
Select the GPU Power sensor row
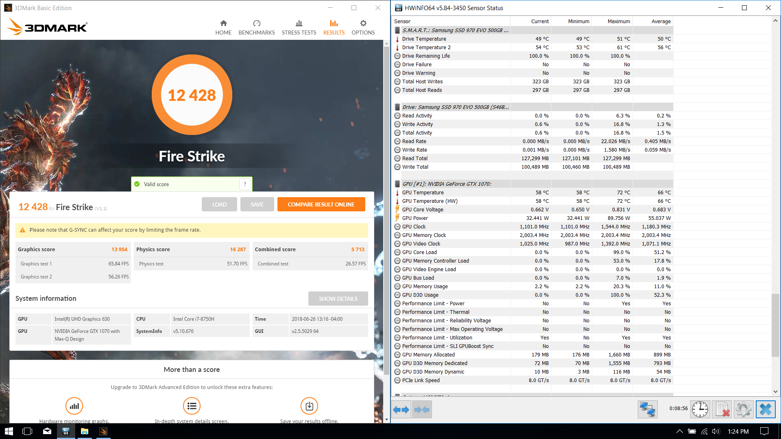(x=533, y=218)
